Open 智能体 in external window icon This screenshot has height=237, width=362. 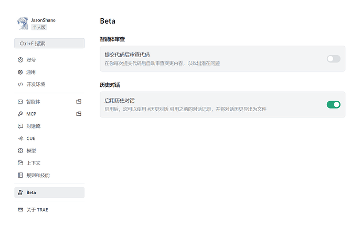point(79,102)
